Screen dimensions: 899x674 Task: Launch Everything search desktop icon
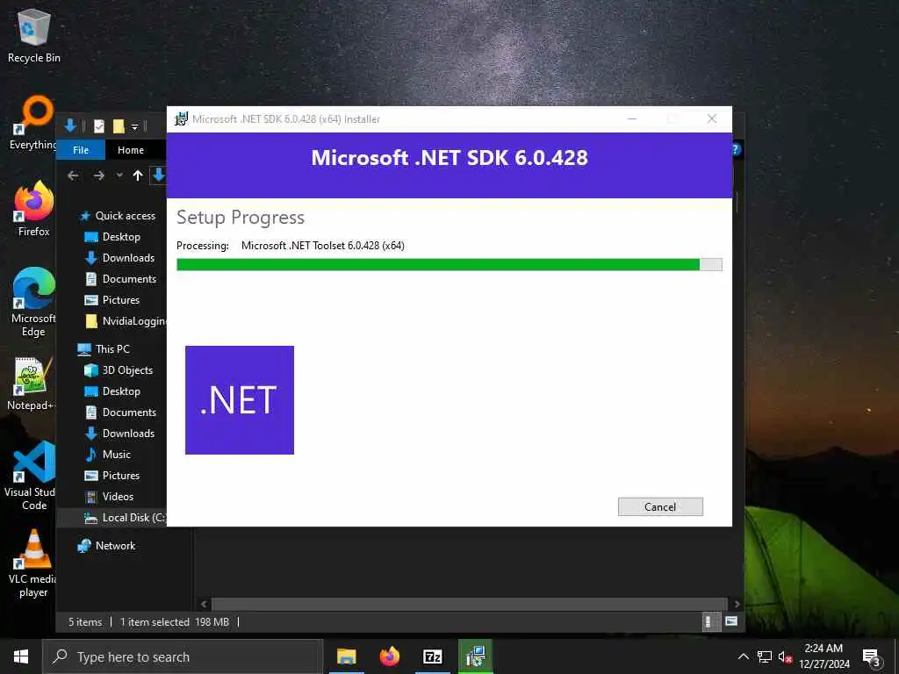pos(33,123)
